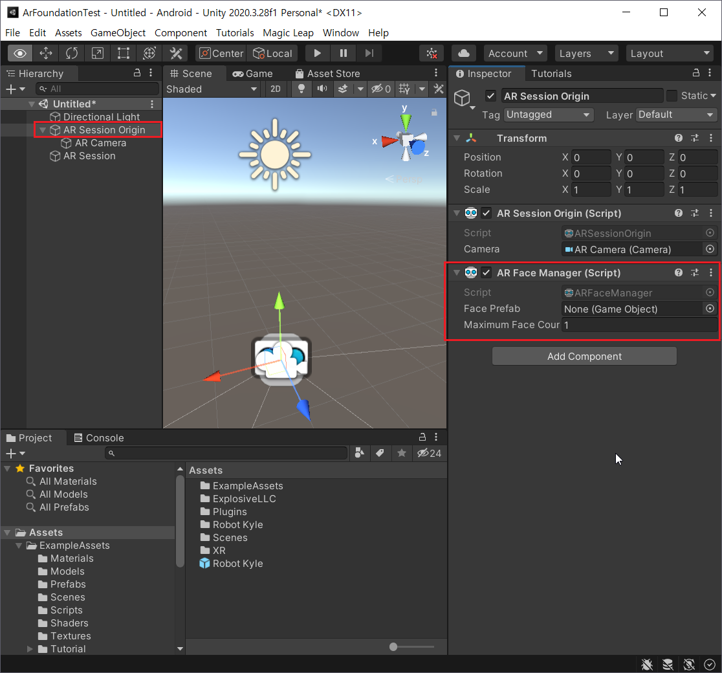The image size is (722, 673).
Task: Open AR Face Manager options menu
Action: tap(711, 272)
